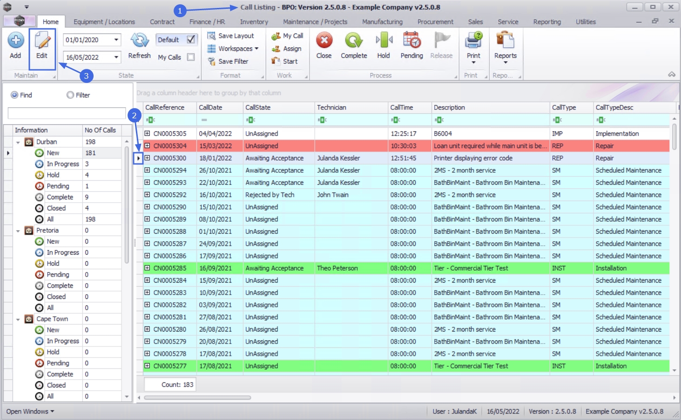Click the Reports clipboard icon
Image resolution: width=681 pixels, height=420 pixels.
506,41
